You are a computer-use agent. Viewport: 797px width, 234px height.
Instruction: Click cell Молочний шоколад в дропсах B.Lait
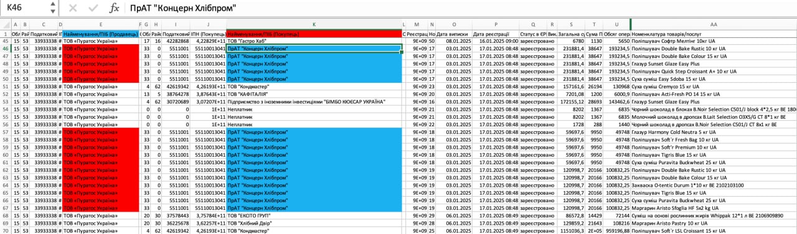[714, 116]
